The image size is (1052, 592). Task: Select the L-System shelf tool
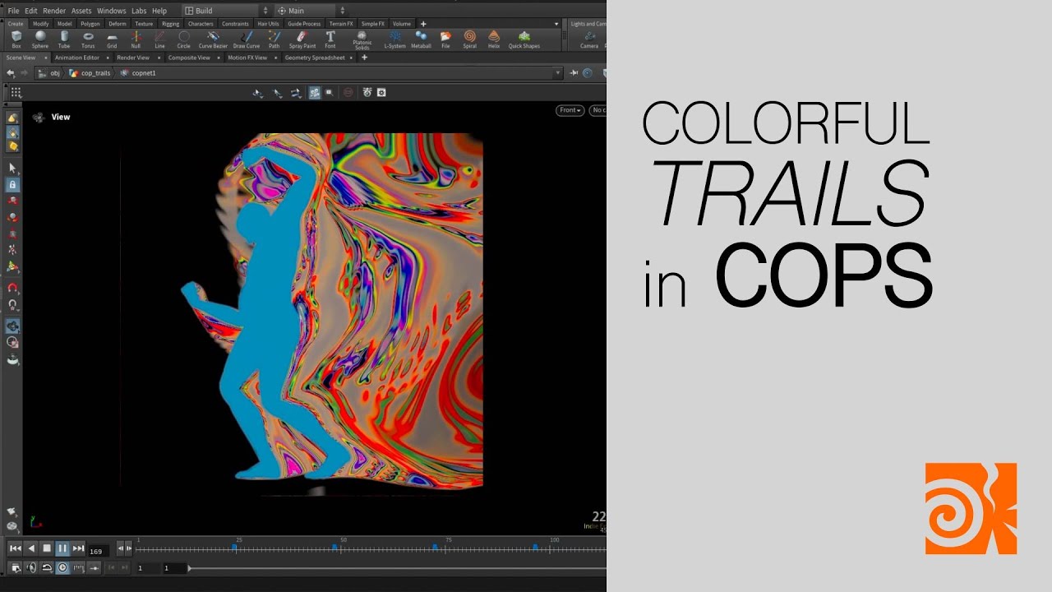(395, 39)
